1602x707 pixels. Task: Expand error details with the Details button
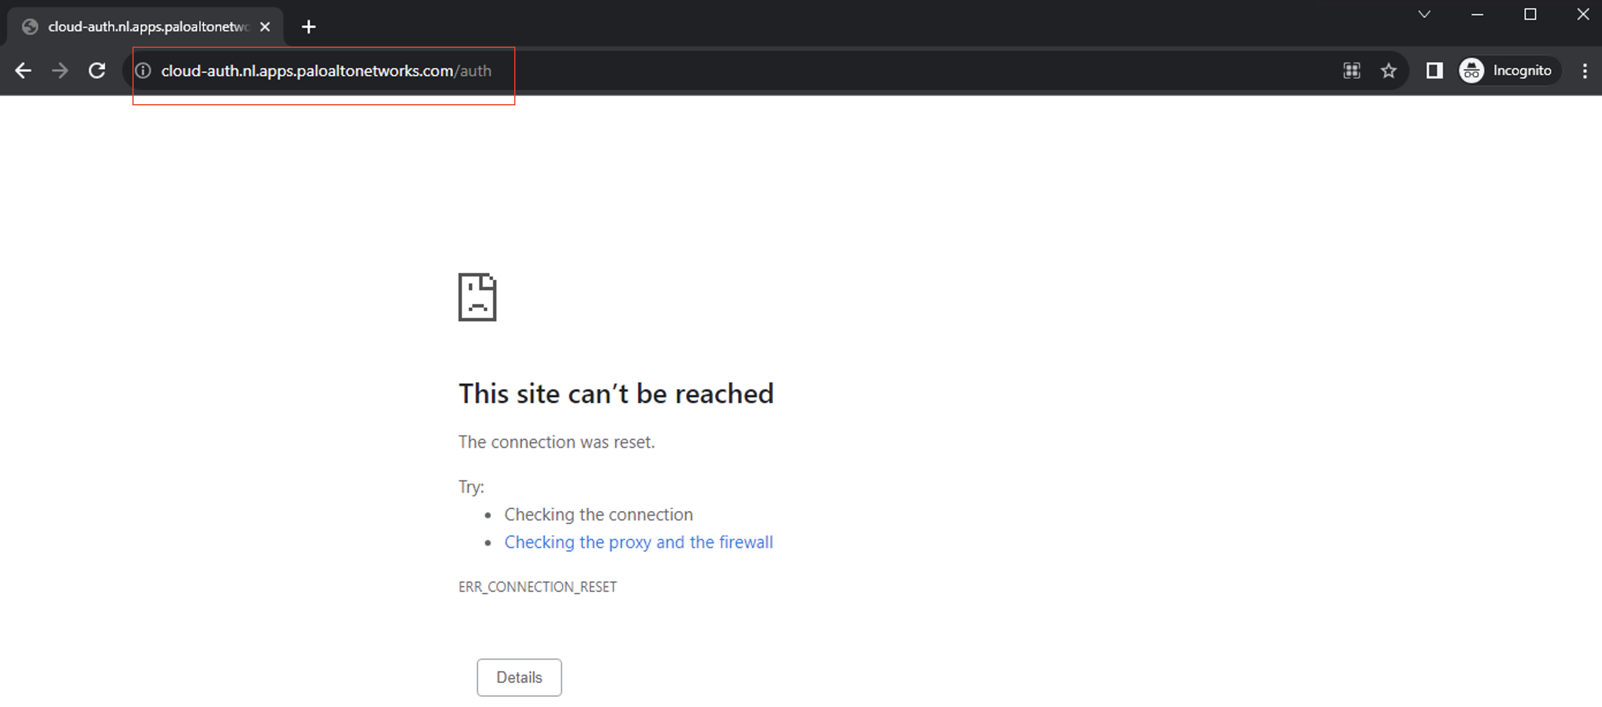519,677
